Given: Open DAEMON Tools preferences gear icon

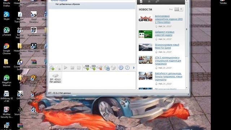Looking at the screenshot, I should (121, 68).
